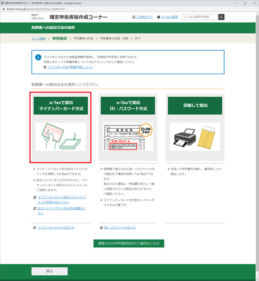Open the マイナンバーカード対応のスマートフォン usage link
Screen dimensions: 259x281
pyautogui.click(x=62, y=200)
